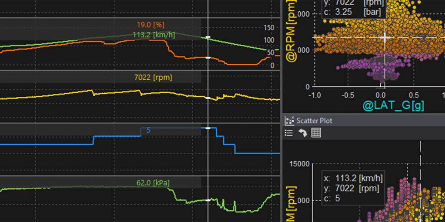This screenshot has height=222, width=445.
Task: Select the 113.2 [km/h] speed readout
Action: pyautogui.click(x=153, y=35)
